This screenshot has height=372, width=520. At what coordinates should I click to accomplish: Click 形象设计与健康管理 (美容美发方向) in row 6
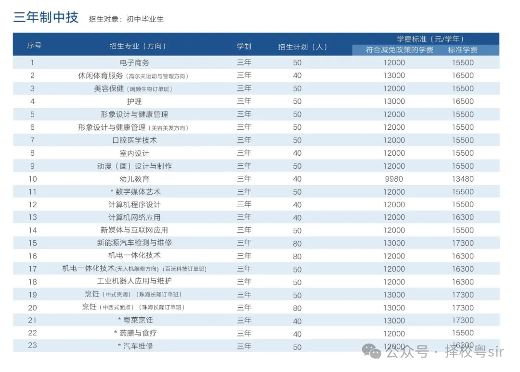(x=133, y=127)
